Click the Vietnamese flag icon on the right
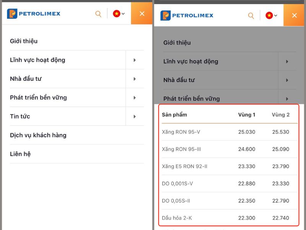 (269, 15)
